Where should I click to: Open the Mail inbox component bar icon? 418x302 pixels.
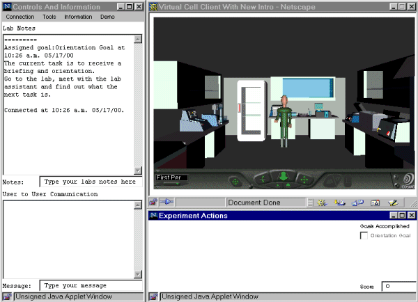coord(339,202)
